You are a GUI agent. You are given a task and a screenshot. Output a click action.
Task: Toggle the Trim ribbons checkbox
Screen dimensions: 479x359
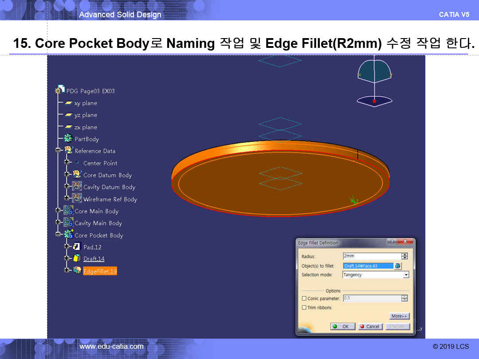click(304, 308)
